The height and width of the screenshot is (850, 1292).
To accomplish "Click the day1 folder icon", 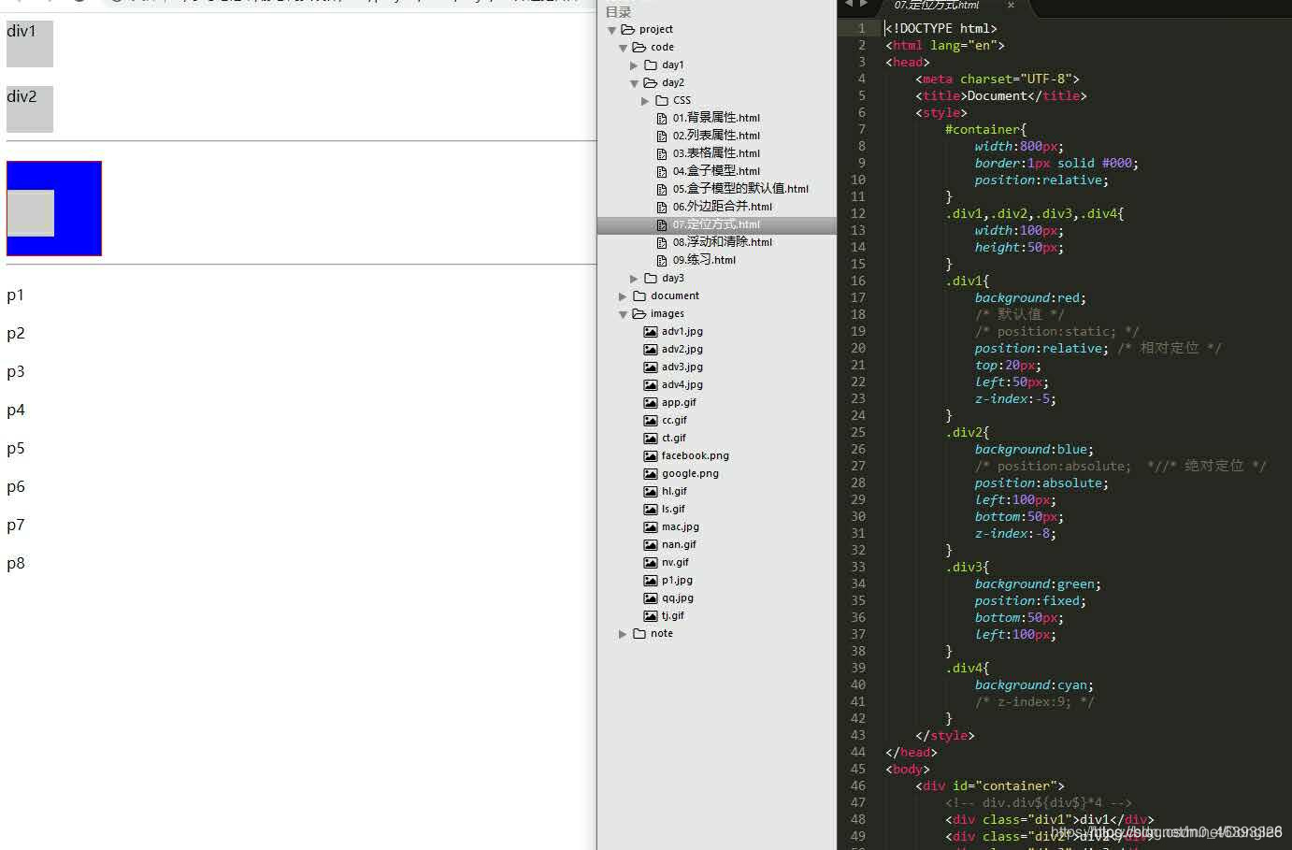I will [x=651, y=65].
